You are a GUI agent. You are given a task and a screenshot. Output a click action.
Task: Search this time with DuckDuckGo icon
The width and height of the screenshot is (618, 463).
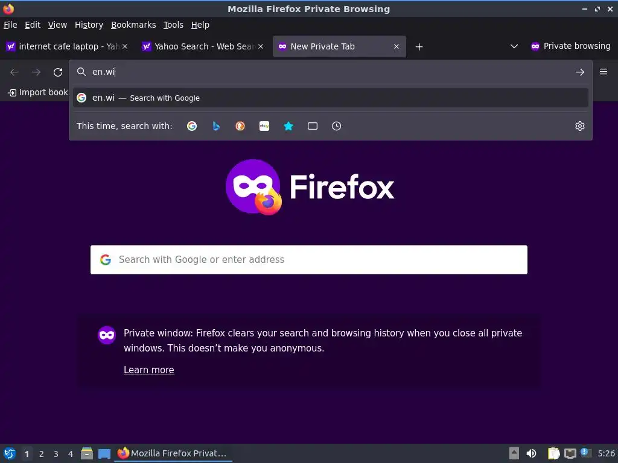click(240, 126)
